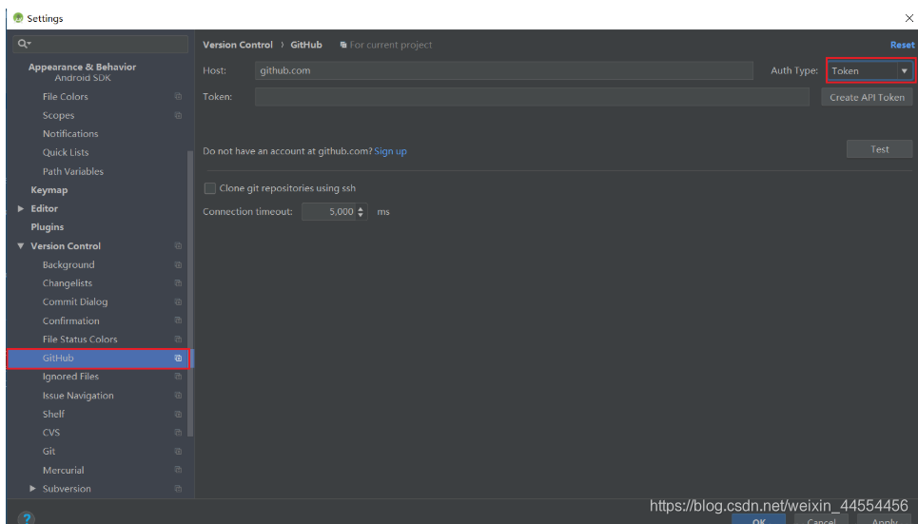Open Ignored Files settings
The width and height of the screenshot is (918, 524).
pos(70,377)
